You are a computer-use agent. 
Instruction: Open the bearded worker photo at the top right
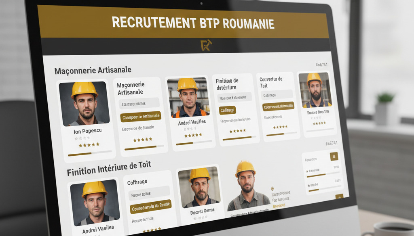(315, 90)
